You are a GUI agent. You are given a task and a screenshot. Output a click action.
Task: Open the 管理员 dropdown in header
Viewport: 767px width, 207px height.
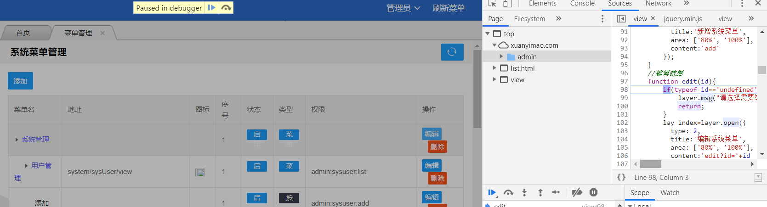[403, 8]
